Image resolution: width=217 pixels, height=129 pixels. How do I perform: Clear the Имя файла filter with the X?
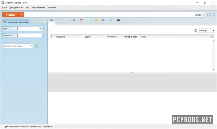point(43,35)
